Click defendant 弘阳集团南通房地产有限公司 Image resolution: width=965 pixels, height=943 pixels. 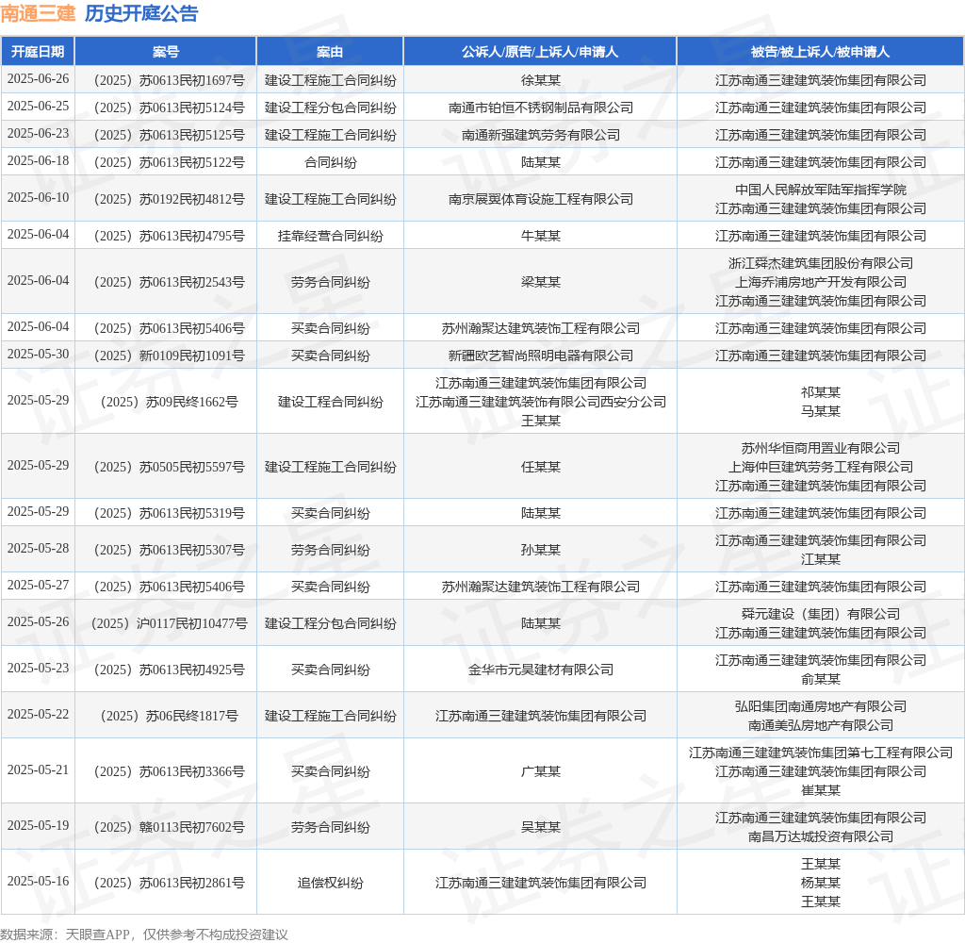[x=821, y=706]
